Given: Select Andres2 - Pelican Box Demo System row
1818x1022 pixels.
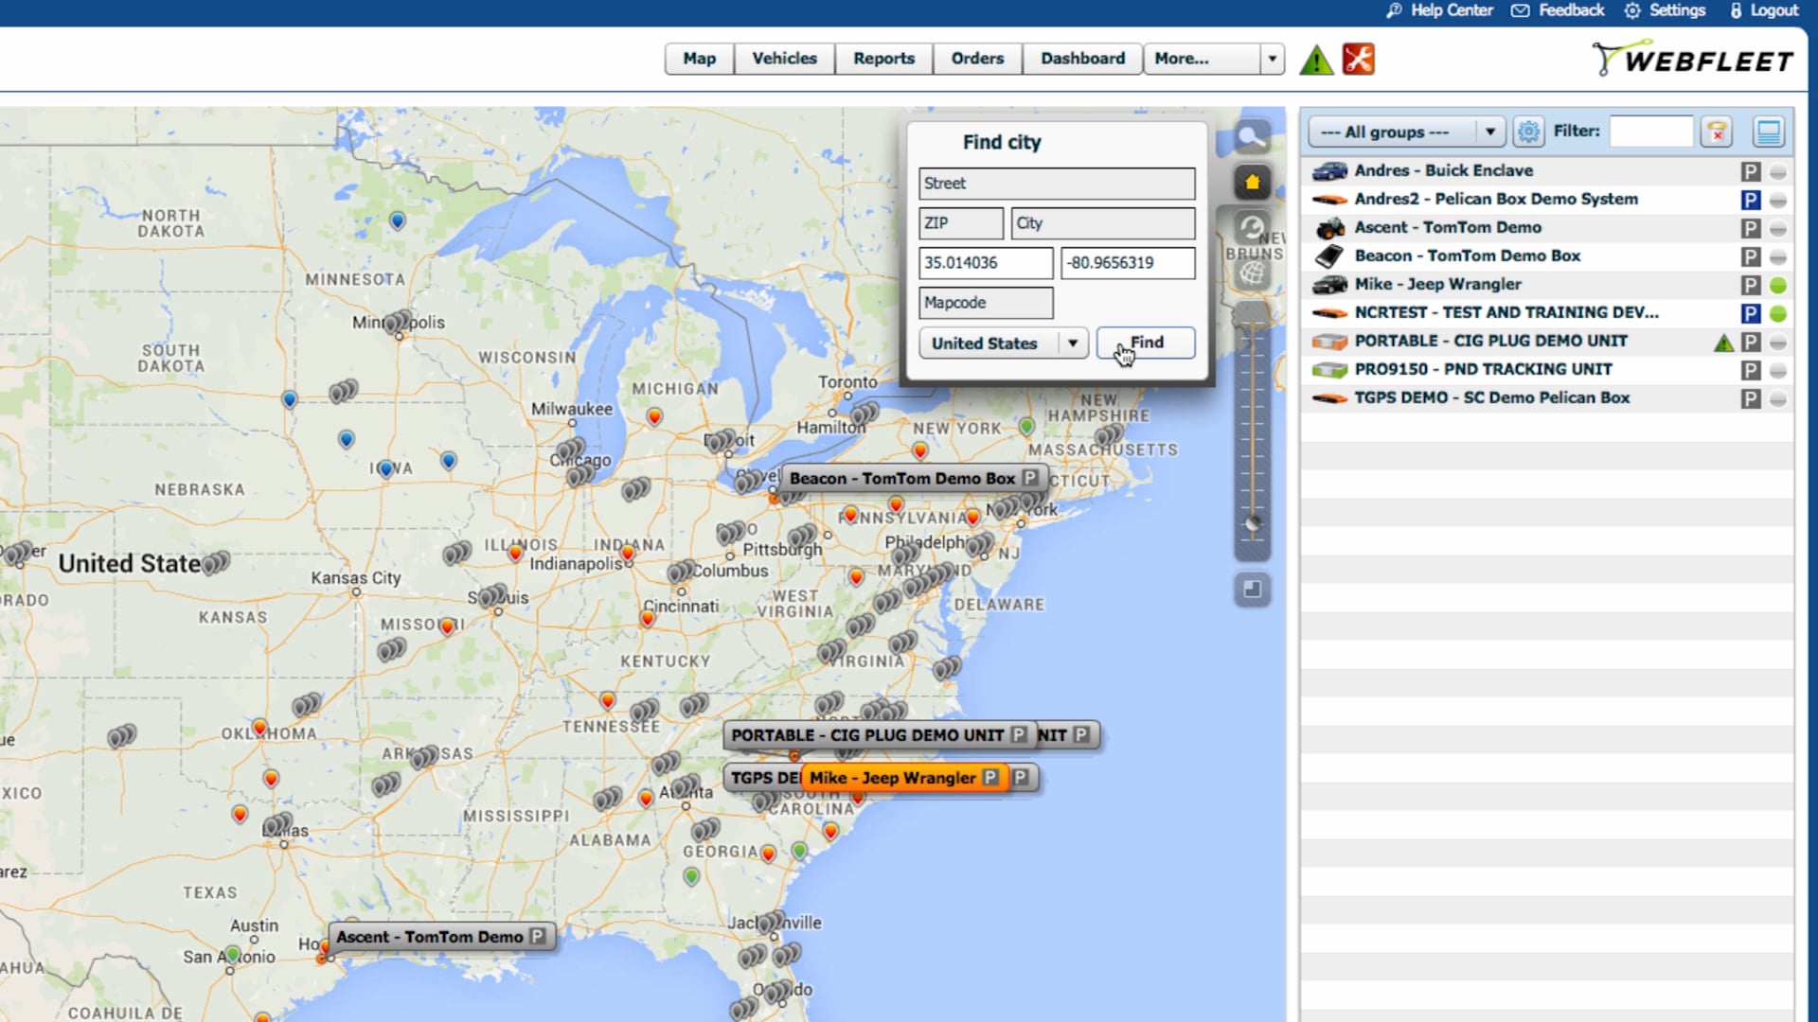Looking at the screenshot, I should click(1547, 200).
